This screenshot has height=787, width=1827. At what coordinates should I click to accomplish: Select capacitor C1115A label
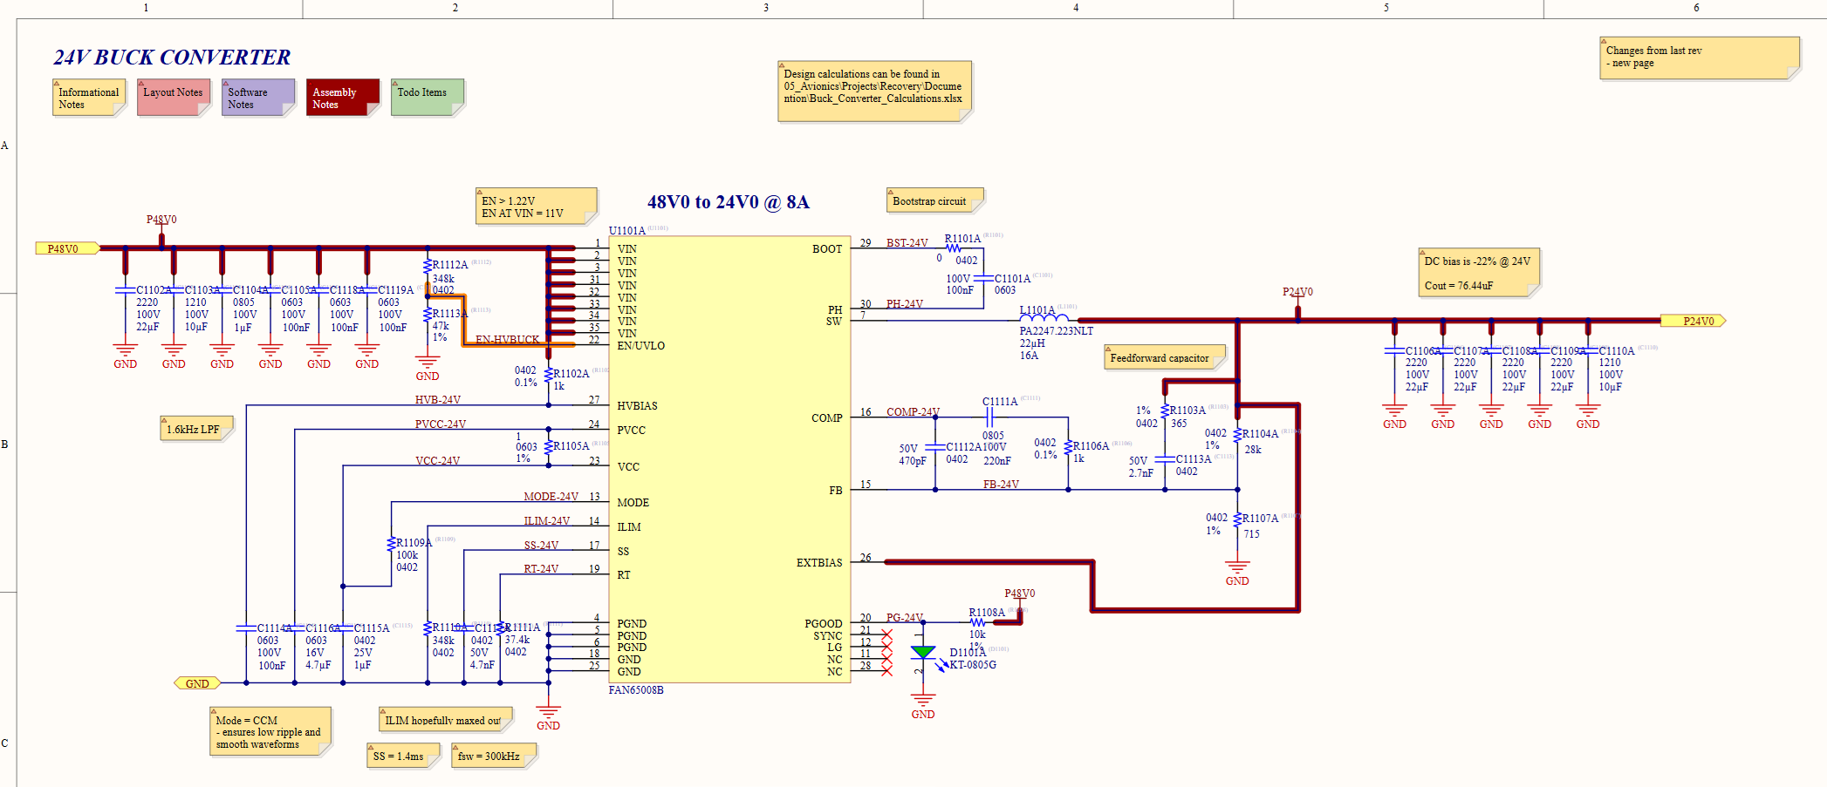(x=372, y=628)
